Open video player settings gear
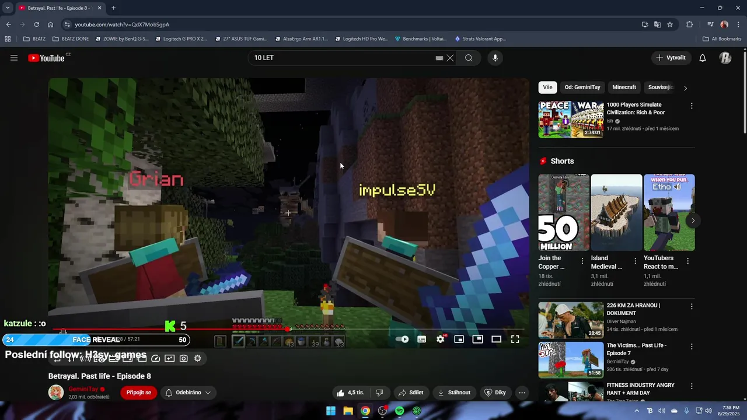Viewport: 747px width, 420px height. pyautogui.click(x=441, y=339)
